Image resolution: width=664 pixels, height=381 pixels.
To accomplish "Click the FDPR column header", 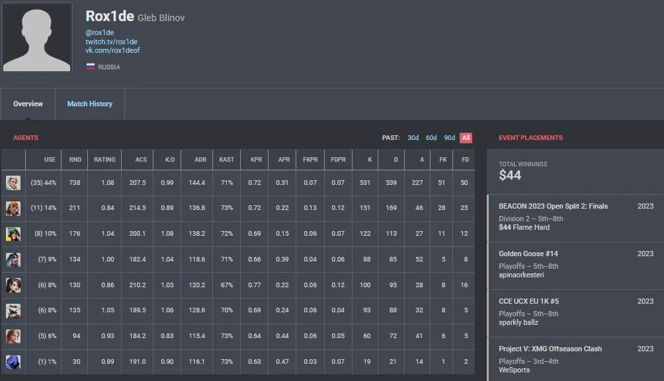I will pos(339,160).
